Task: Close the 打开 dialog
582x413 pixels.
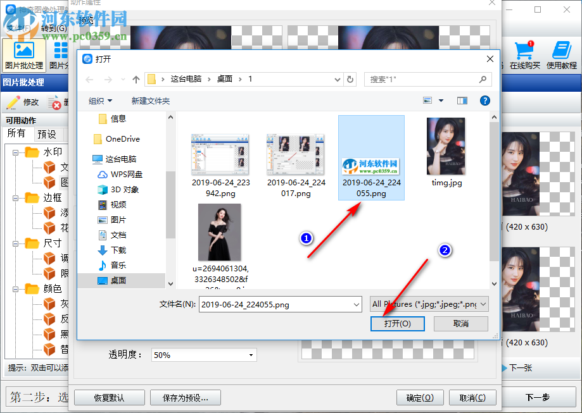Action: point(490,59)
